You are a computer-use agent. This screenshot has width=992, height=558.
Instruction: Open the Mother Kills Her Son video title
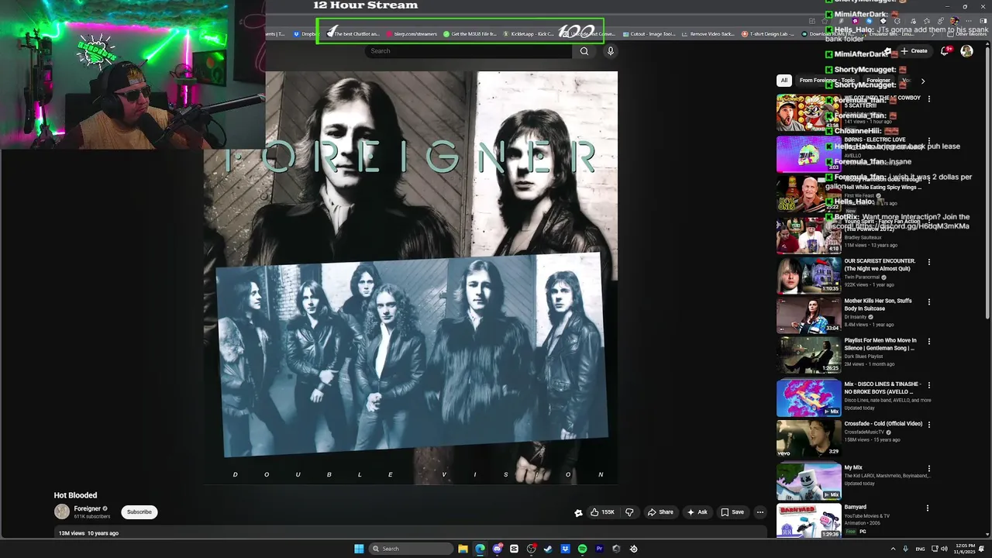[x=878, y=305]
